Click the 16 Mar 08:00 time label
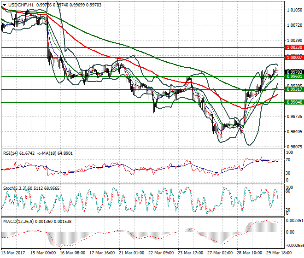The width and height of the screenshot is (304, 258). pos(72,253)
